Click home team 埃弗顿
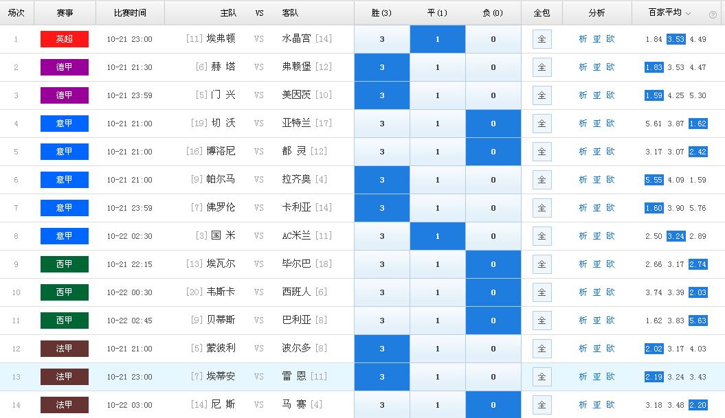The image size is (725, 418). pyautogui.click(x=221, y=39)
